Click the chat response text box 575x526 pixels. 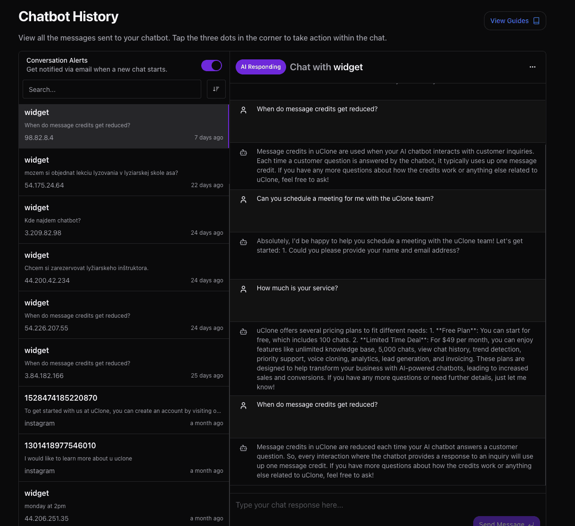387,505
